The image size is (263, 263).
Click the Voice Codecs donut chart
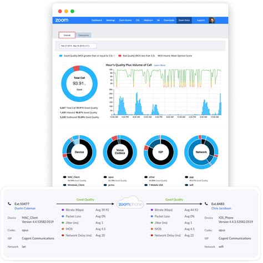point(120,152)
